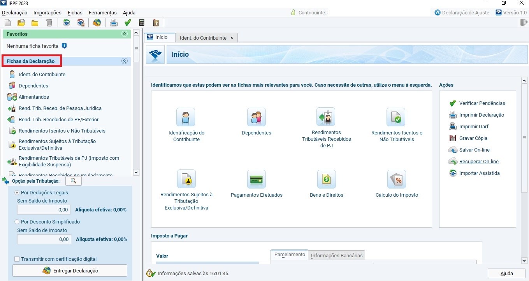Click the green checkmark toolbar icon
The width and height of the screenshot is (529, 281).
pyautogui.click(x=128, y=23)
